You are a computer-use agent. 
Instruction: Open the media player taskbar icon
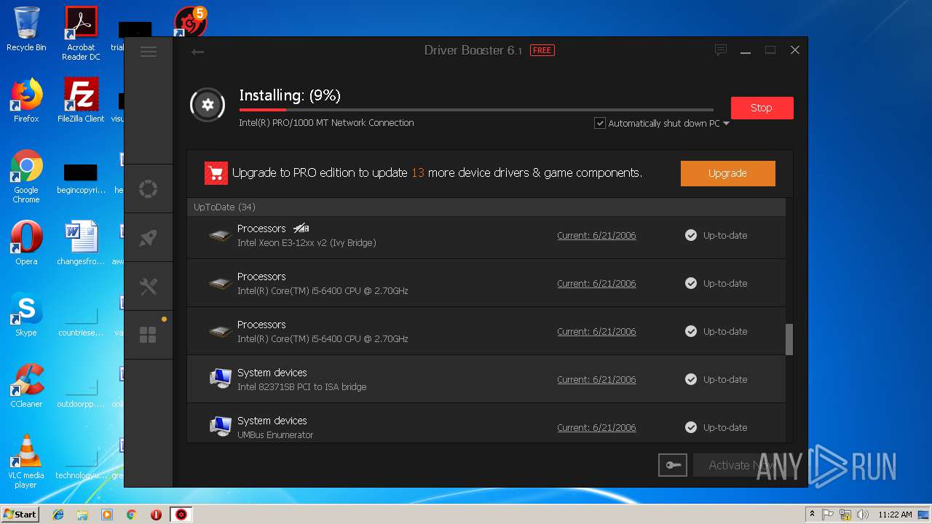(107, 515)
